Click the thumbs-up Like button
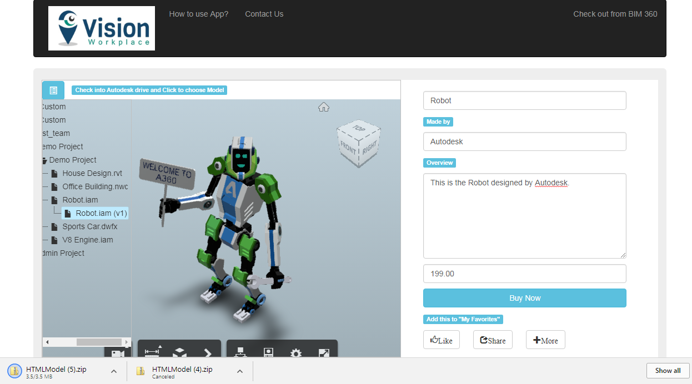Image resolution: width=692 pixels, height=384 pixels. (x=442, y=340)
